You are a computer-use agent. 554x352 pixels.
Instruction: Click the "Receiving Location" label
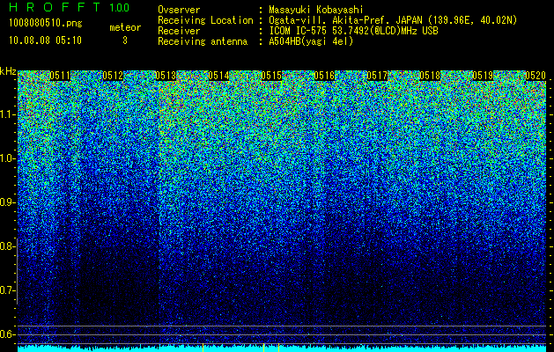[x=205, y=20]
